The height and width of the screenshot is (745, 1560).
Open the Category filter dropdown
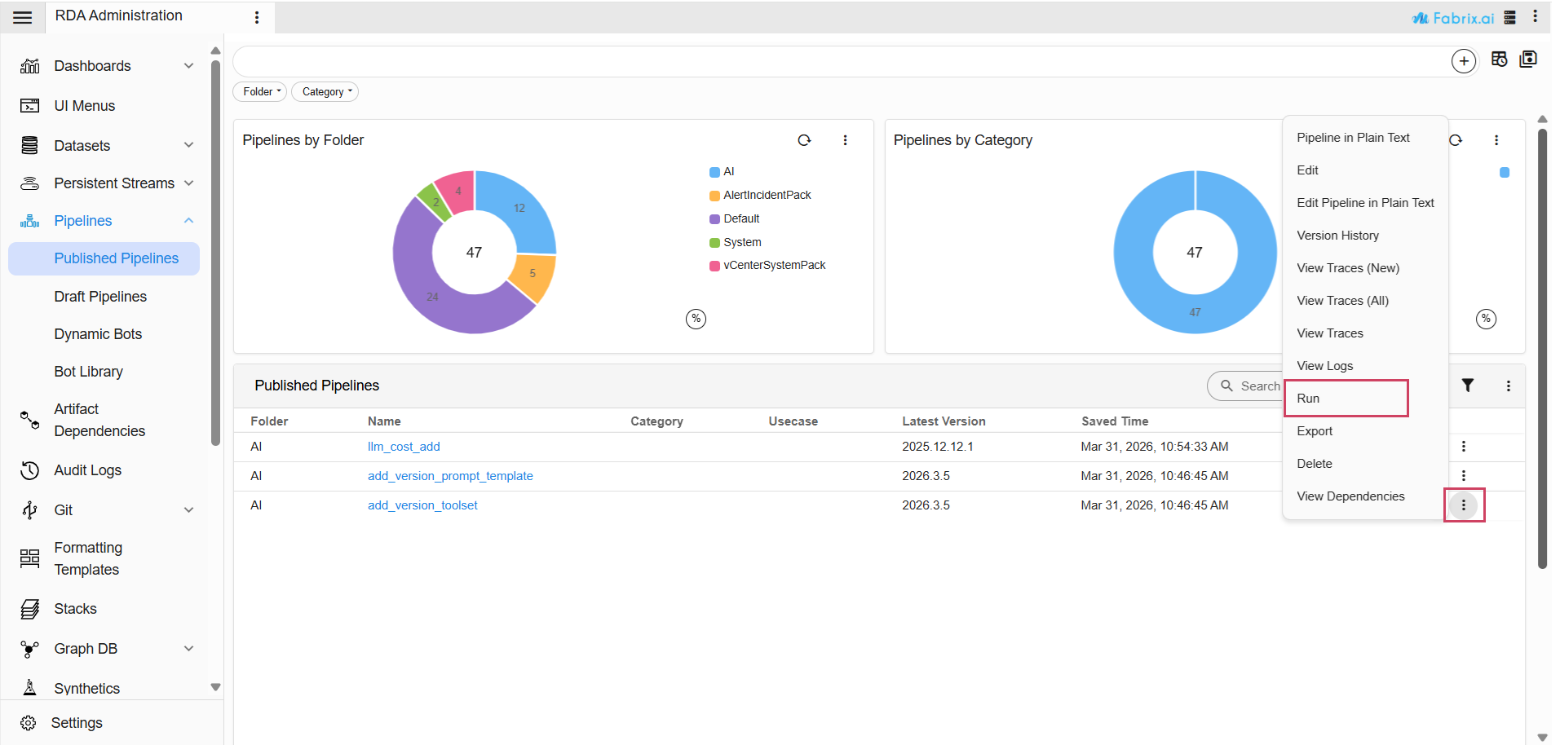[325, 92]
